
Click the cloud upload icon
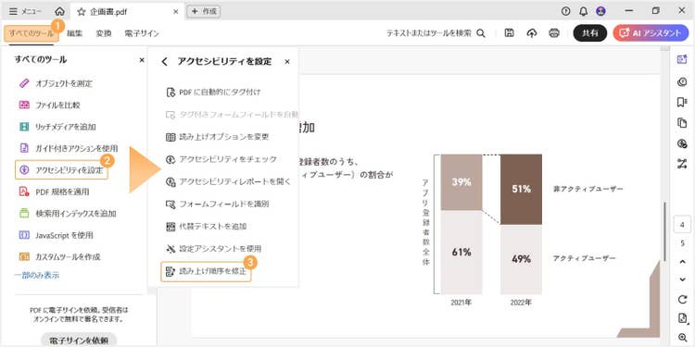[x=532, y=33]
